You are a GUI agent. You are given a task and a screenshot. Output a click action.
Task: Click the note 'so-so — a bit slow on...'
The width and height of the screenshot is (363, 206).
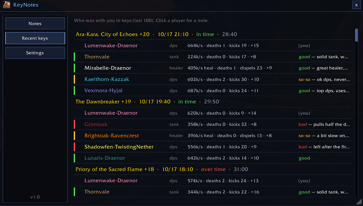tap(324, 136)
